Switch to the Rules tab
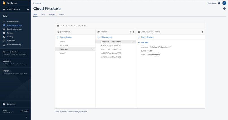Image resolution: width=228 pixels, height=120 pixels. point(43,14)
